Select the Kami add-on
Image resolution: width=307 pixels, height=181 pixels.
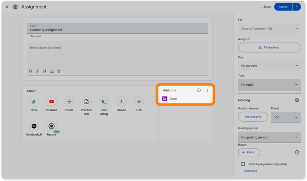point(170,99)
